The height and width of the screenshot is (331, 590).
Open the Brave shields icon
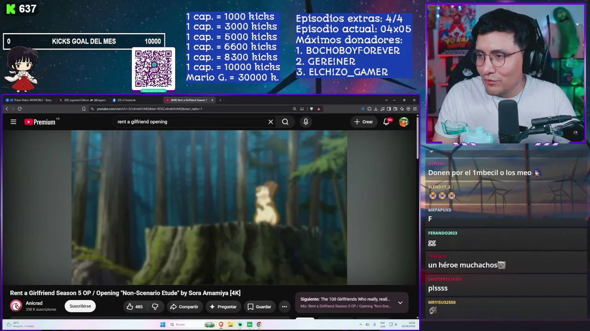(312, 109)
